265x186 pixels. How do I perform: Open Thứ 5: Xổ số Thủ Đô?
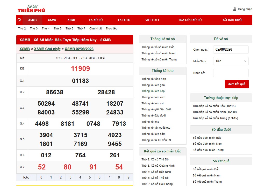155,178
